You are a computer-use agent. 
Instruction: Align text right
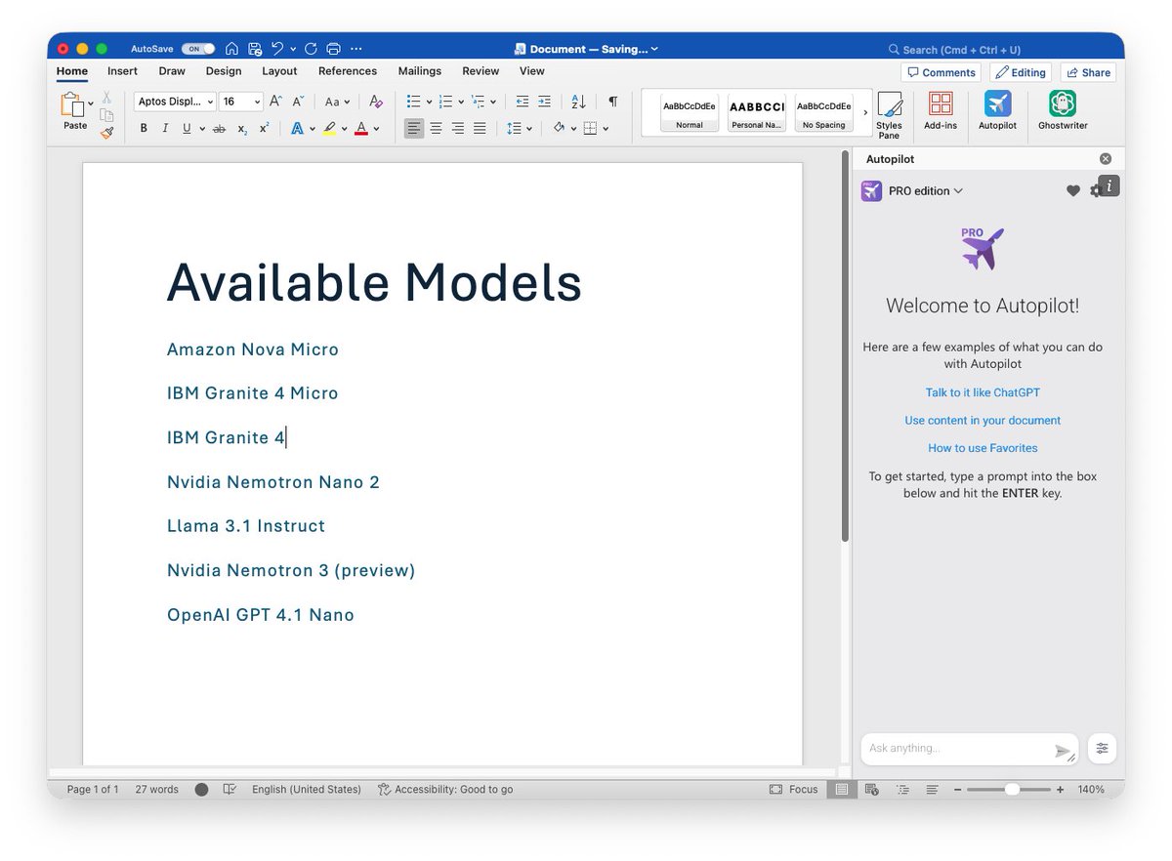(x=458, y=128)
